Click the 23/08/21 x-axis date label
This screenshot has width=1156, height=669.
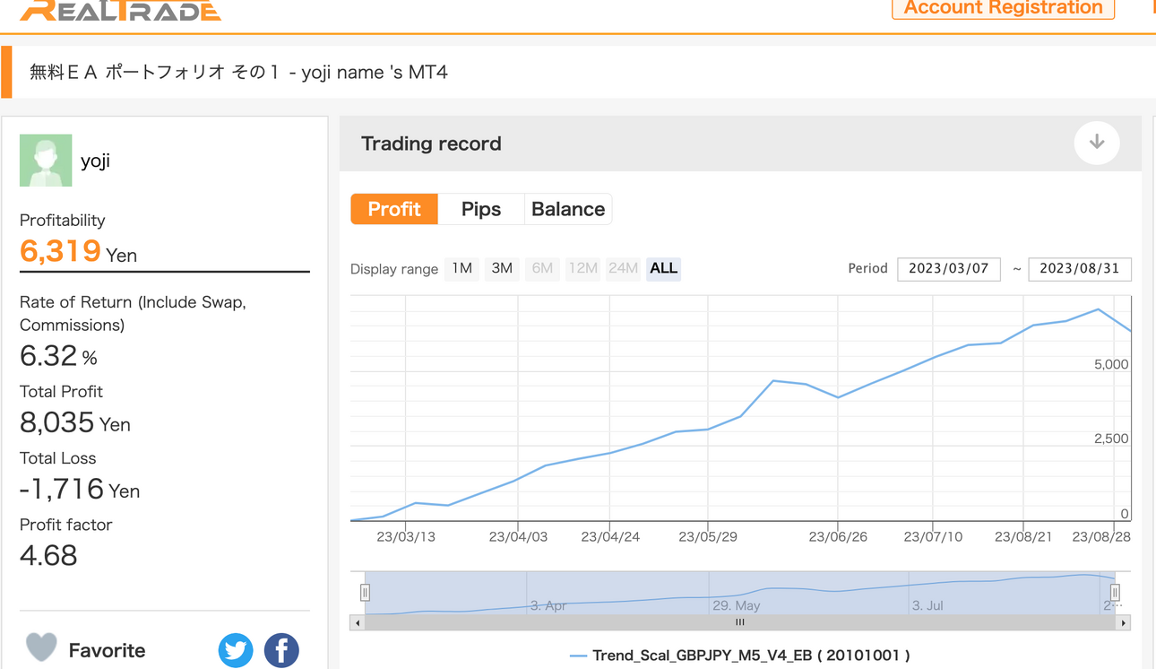(x=1023, y=536)
